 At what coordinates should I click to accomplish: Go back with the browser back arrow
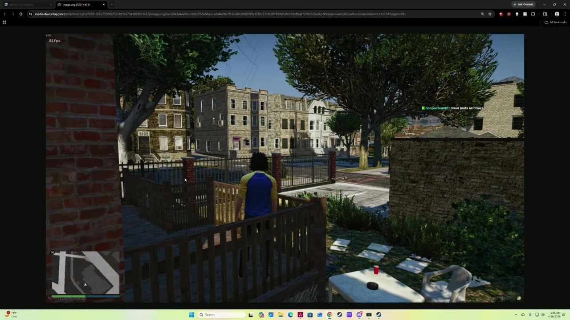[x=4, y=14]
